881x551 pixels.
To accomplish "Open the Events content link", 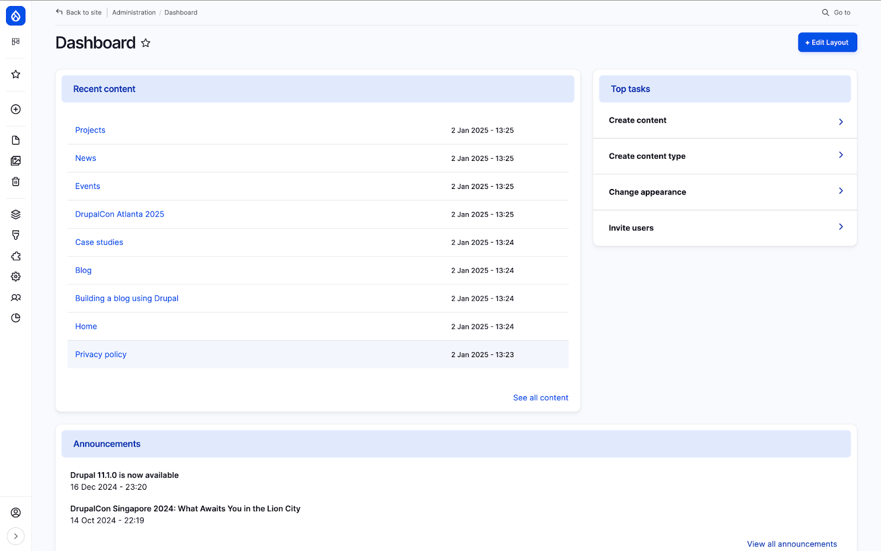I will 88,186.
